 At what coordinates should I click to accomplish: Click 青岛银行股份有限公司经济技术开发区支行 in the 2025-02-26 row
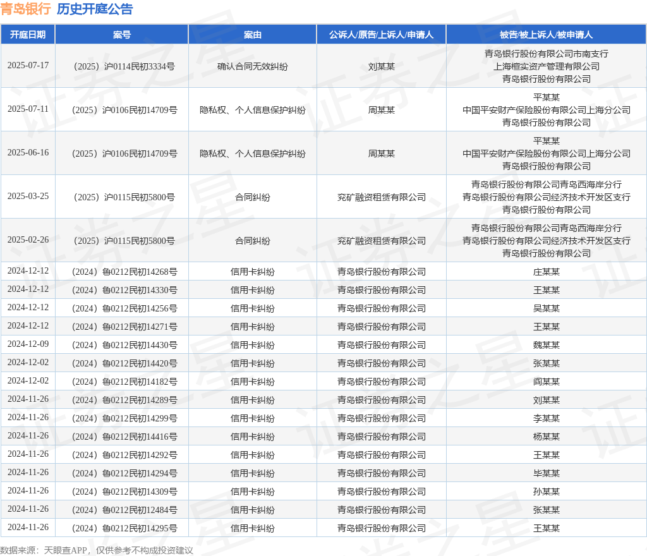point(547,241)
